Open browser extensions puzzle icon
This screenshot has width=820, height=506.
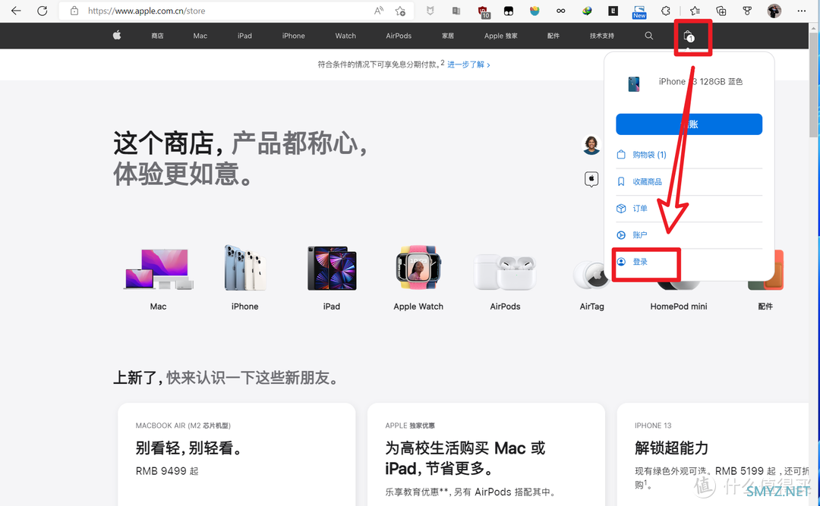click(666, 11)
